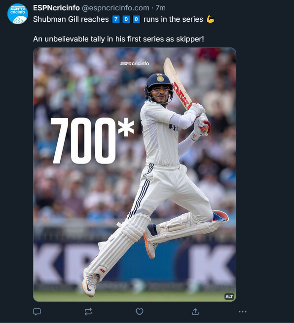Open the post via the 7m timestamp
Viewport: 294px width, 323px height.
pyautogui.click(x=161, y=8)
